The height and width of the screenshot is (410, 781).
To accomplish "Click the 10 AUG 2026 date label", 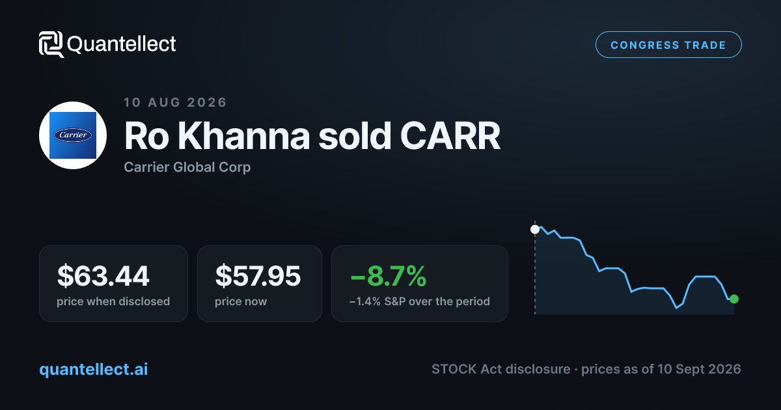I will pyautogui.click(x=175, y=102).
